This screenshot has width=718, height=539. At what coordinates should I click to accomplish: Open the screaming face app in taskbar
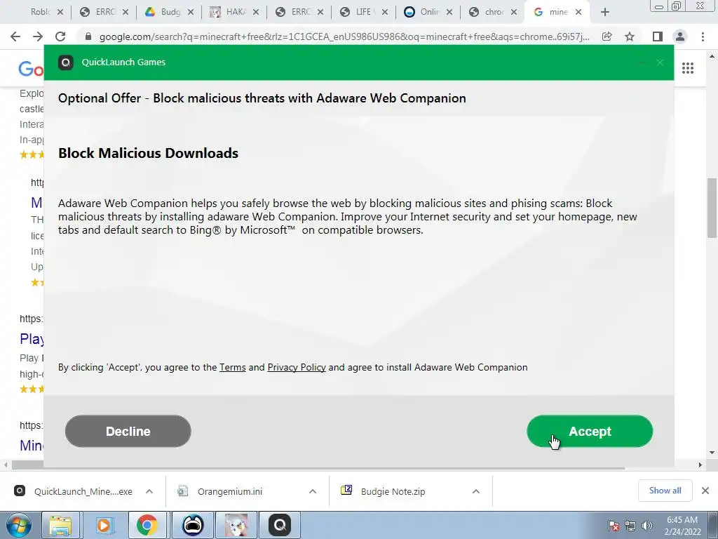pos(193,525)
